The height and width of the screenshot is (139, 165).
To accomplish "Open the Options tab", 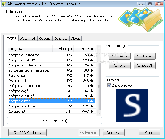I will (x=45, y=39).
